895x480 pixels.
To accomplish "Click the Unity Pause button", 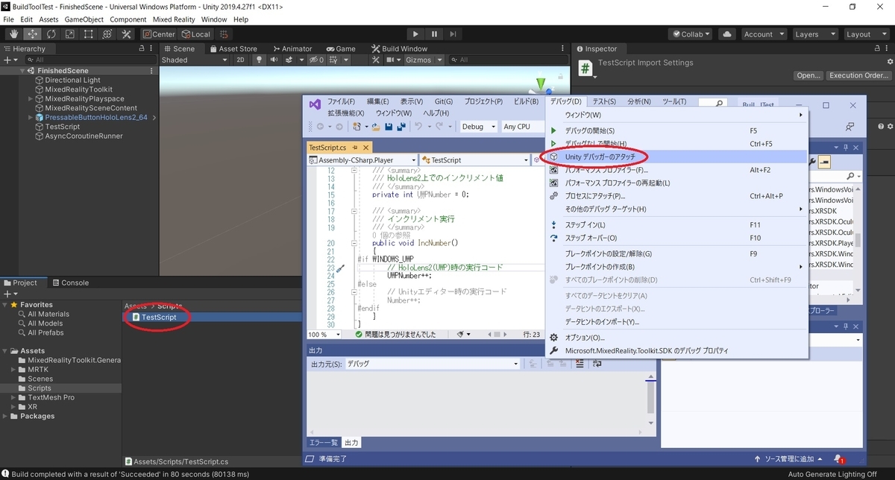I will point(435,34).
